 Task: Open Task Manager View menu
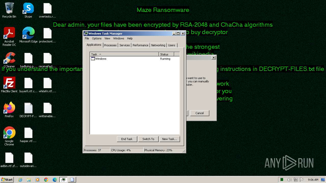107,38
